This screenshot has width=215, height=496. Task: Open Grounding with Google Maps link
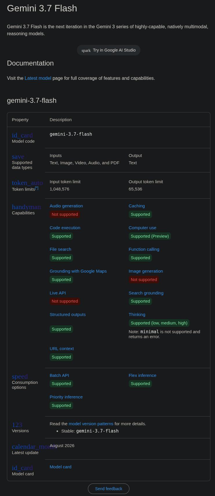(78, 271)
